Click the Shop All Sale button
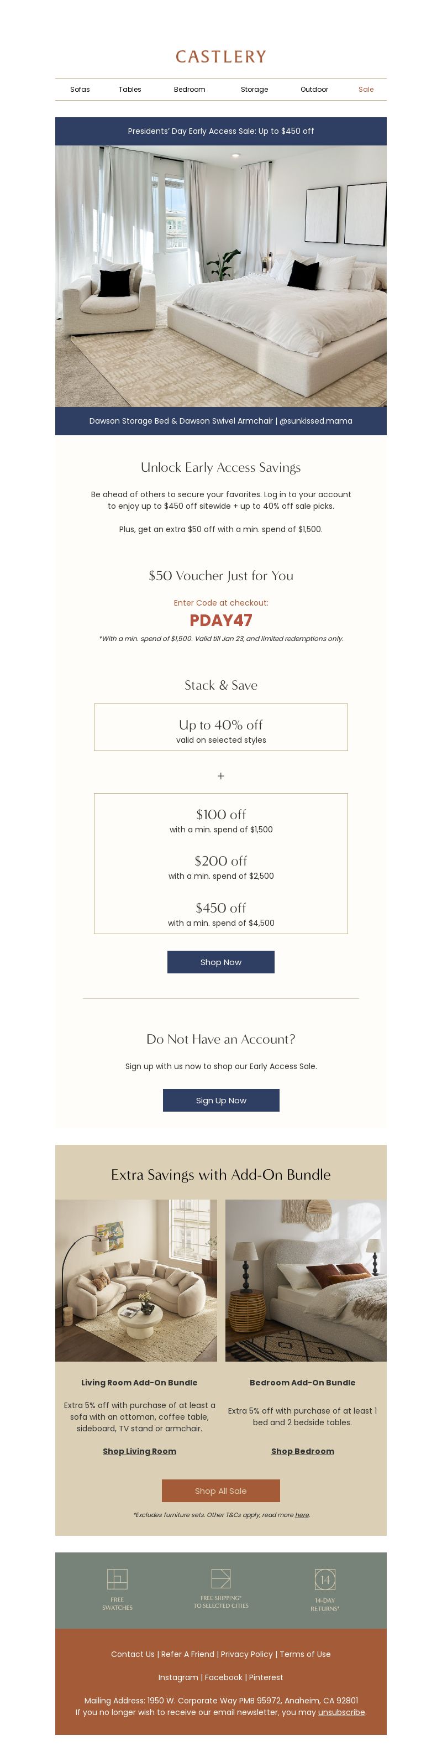 point(220,1490)
